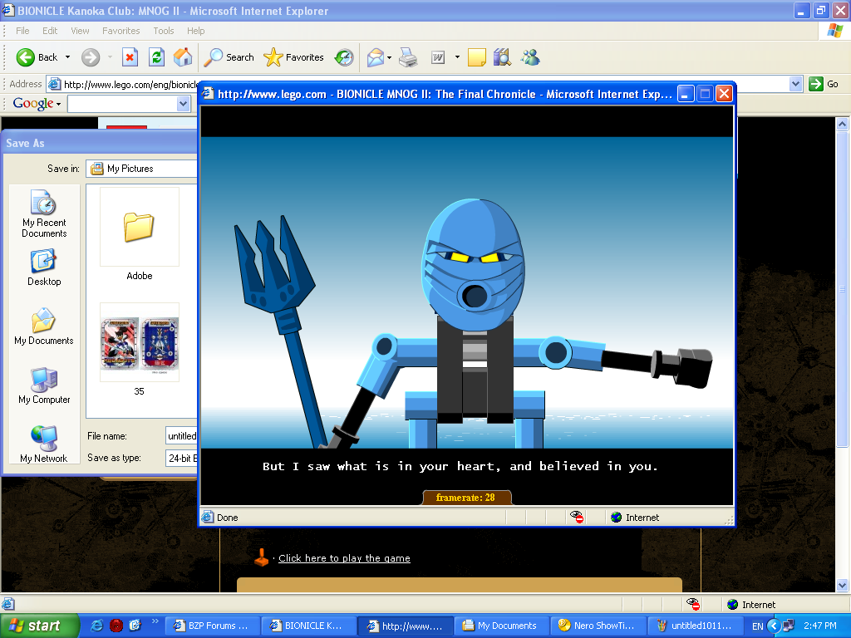Image resolution: width=851 pixels, height=638 pixels.
Task: Open the File menu
Action: 22,31
